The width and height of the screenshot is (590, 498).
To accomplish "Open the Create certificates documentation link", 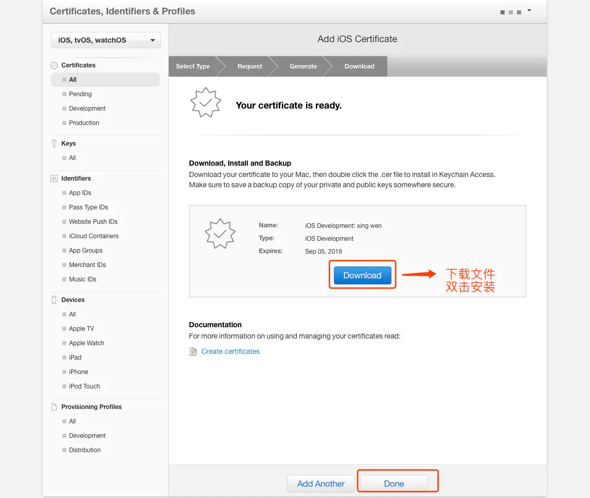I will [230, 351].
